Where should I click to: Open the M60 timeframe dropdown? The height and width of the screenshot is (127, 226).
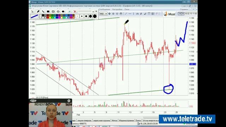tap(103, 14)
